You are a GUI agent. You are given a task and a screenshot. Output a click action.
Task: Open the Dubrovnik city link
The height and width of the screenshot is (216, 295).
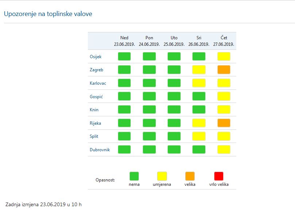point(100,150)
